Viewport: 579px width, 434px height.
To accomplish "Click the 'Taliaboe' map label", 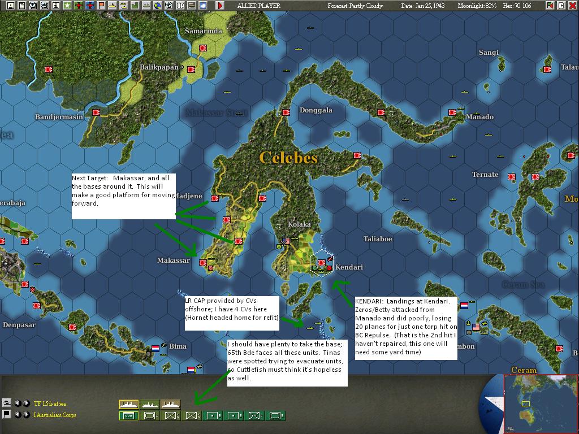I will point(378,239).
